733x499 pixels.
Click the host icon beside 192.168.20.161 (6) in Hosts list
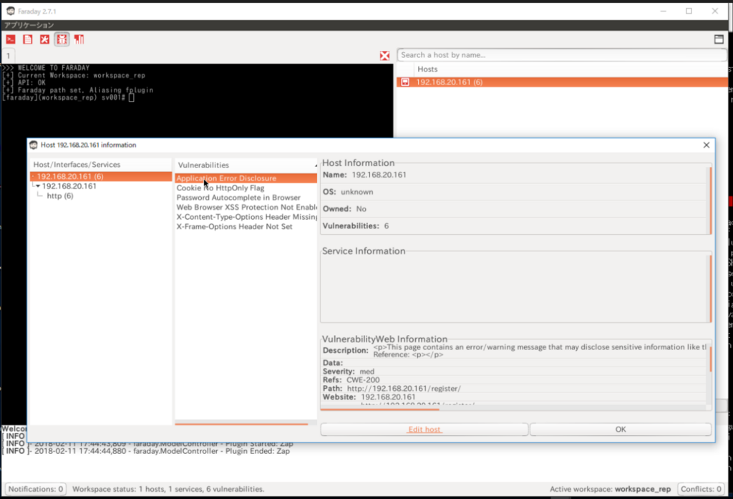[405, 82]
